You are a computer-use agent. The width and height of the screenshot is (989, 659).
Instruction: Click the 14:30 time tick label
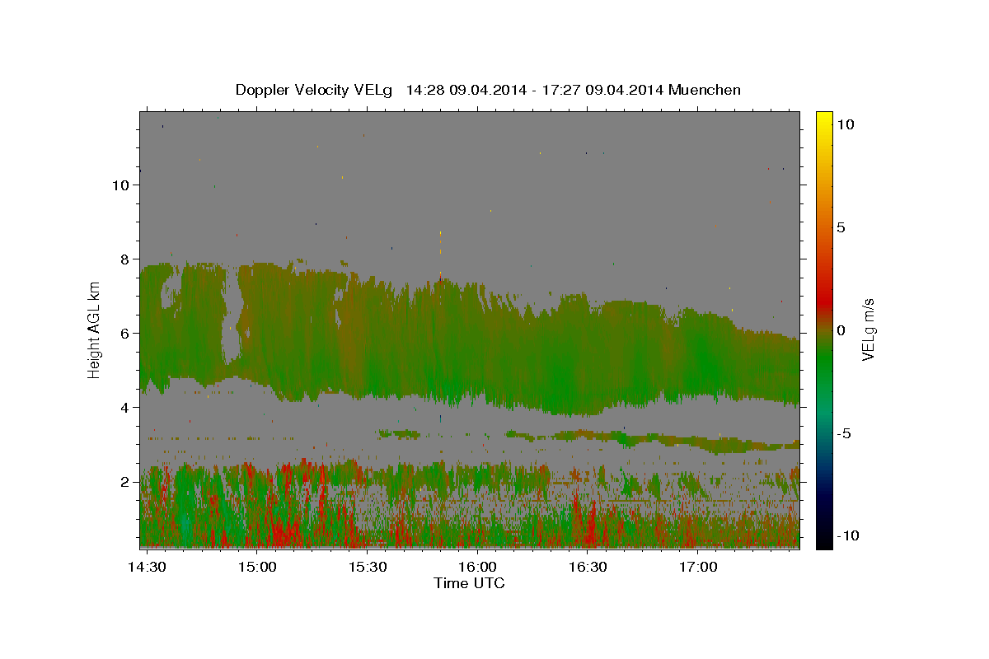[148, 568]
